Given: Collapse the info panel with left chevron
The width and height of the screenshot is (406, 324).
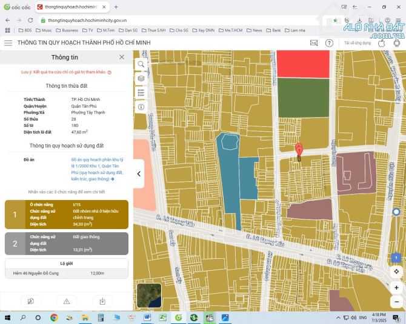Looking at the screenshot, I should [x=139, y=173].
